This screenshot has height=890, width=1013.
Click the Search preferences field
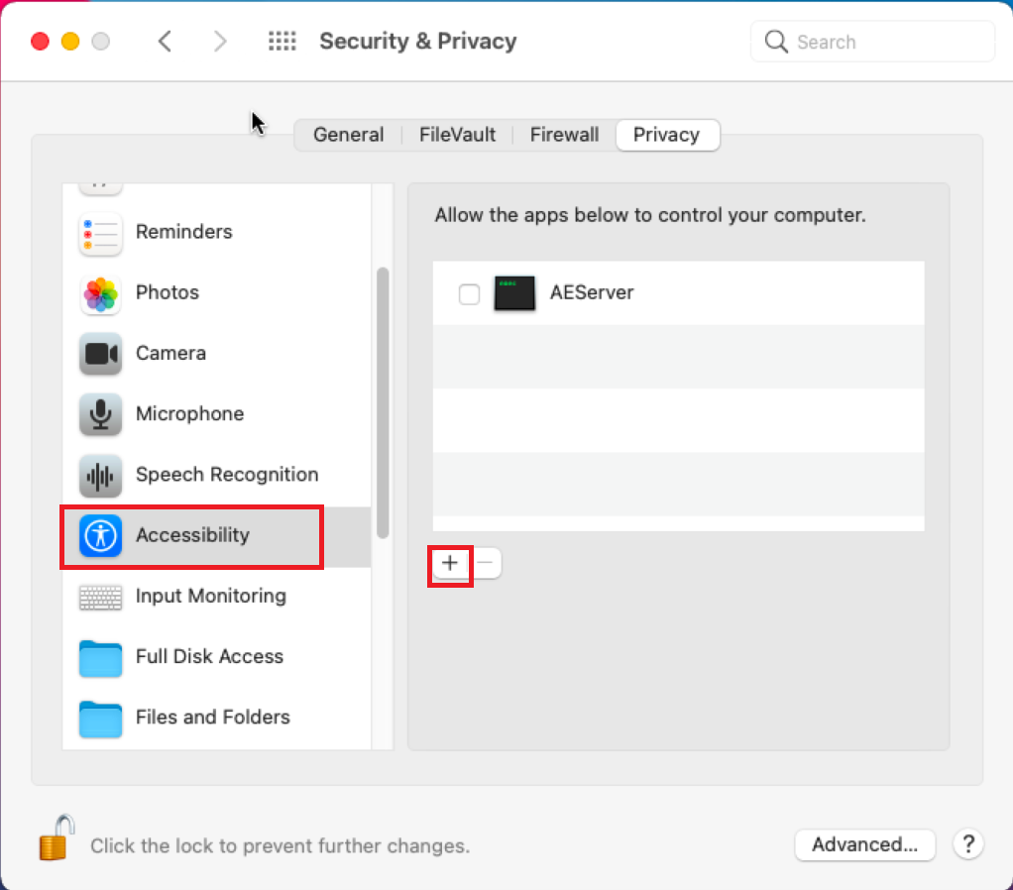click(x=872, y=42)
